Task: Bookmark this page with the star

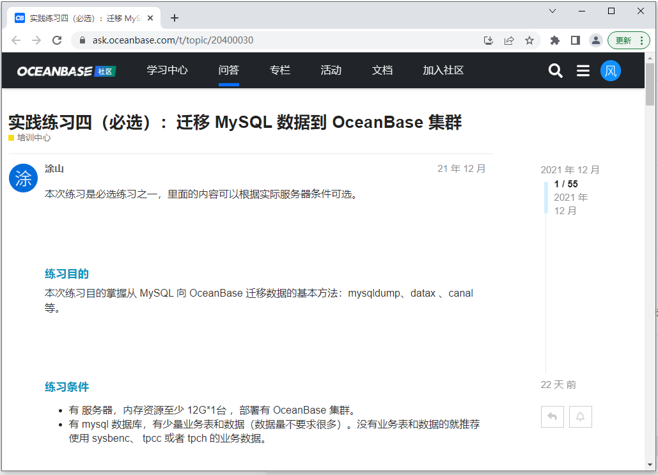Action: click(x=529, y=40)
